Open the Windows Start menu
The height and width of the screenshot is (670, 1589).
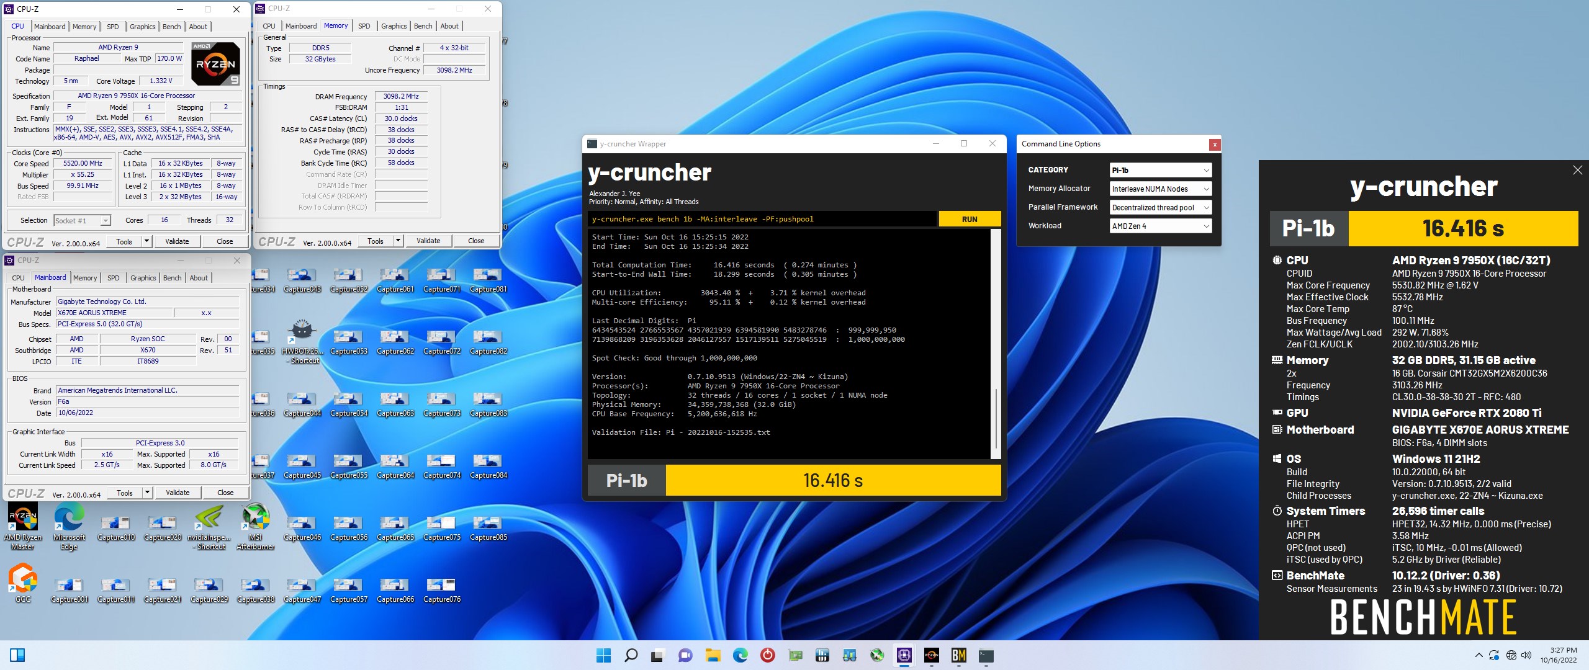point(603,655)
